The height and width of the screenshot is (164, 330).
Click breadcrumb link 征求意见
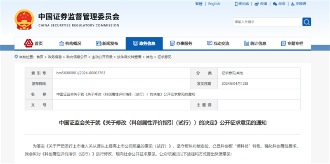165,57
